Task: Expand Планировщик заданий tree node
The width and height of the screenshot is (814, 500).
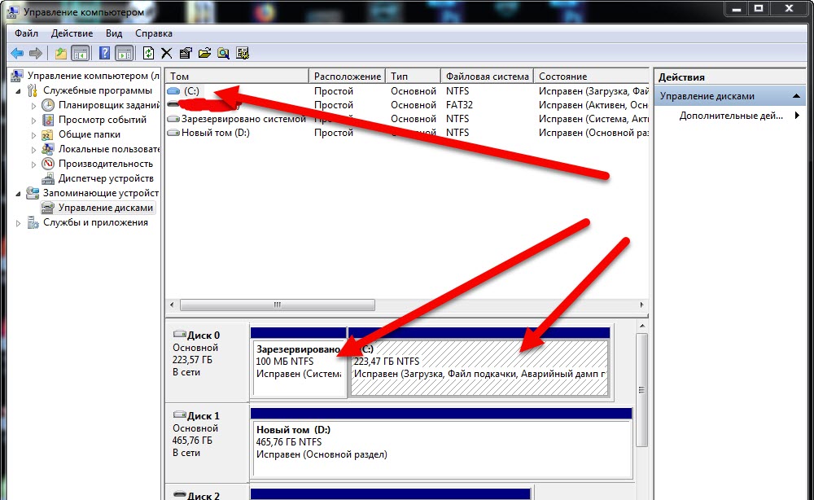Action: pyautogui.click(x=33, y=105)
